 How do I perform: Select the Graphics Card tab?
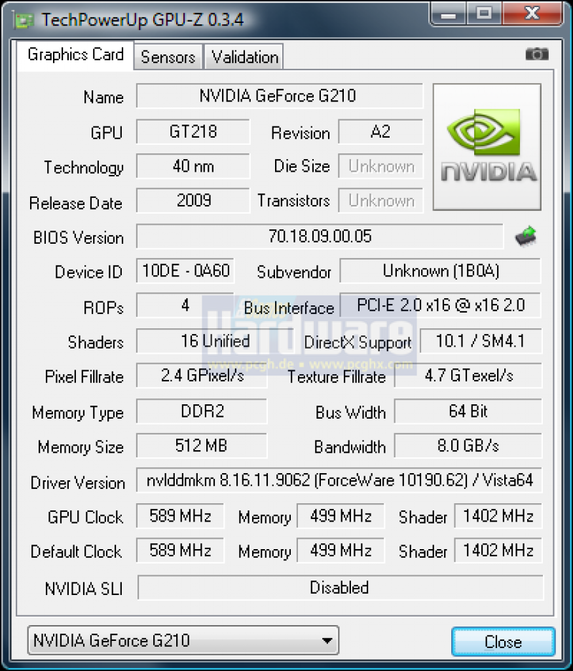76,55
